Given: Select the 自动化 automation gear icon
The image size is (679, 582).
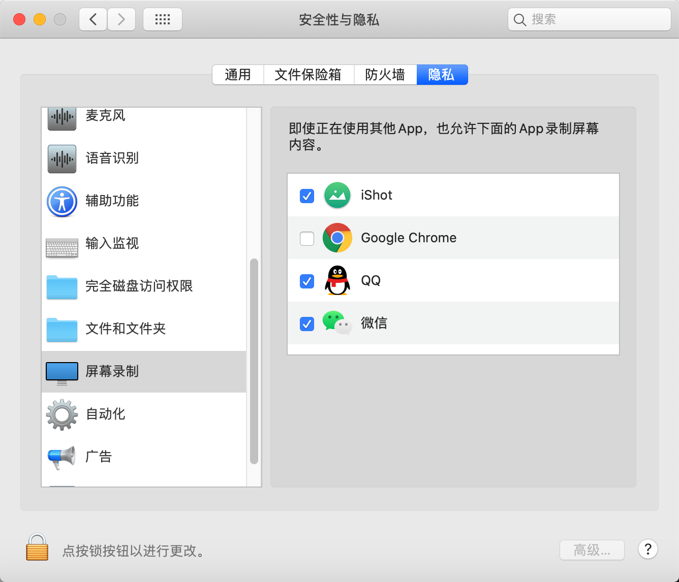Looking at the screenshot, I should click(x=61, y=414).
